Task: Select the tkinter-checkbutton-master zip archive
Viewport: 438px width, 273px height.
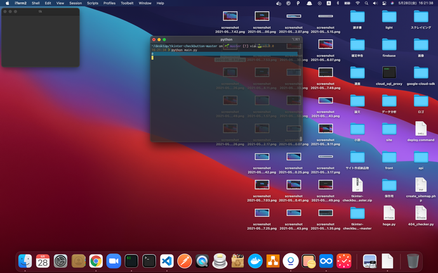Action: 357,185
